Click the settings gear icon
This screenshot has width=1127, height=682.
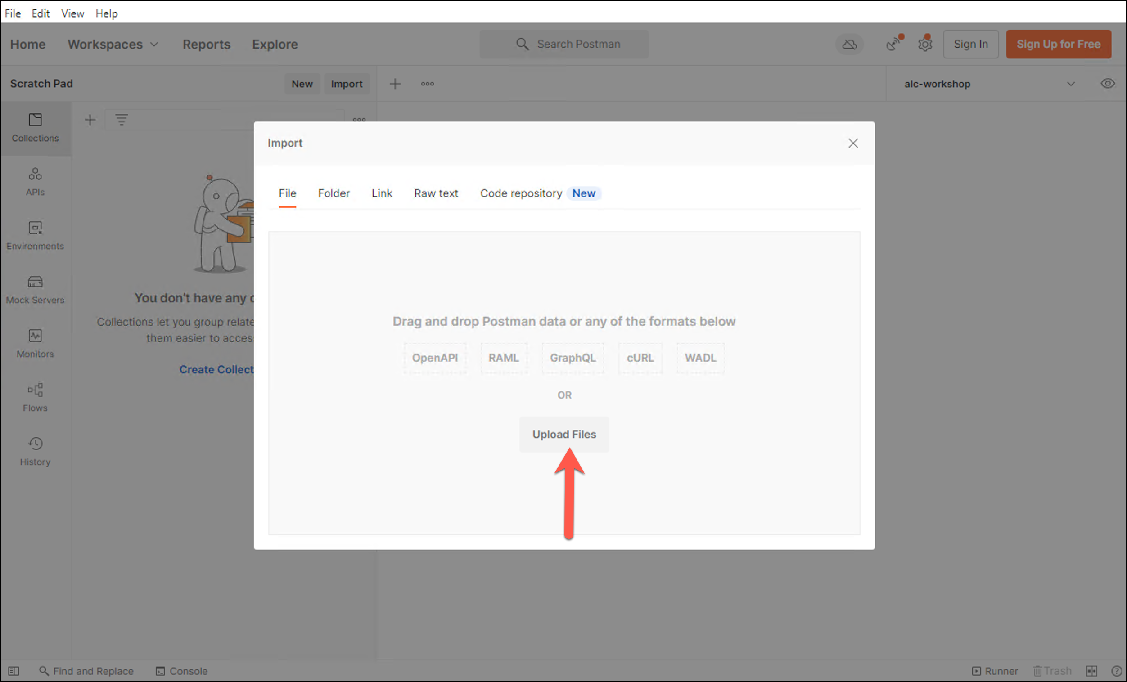coord(924,45)
